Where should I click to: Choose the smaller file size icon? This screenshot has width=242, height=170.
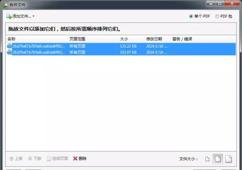click(207, 159)
